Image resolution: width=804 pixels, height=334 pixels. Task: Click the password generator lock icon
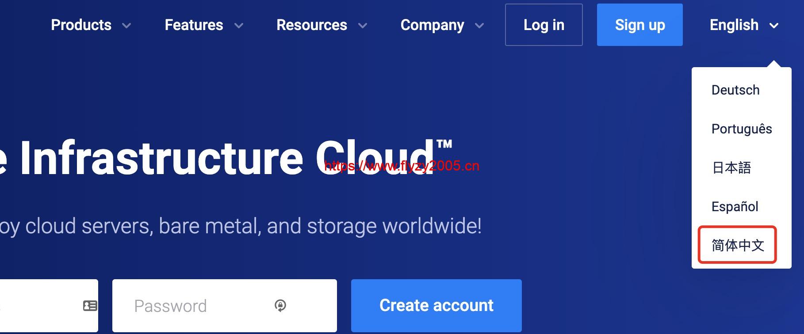280,305
